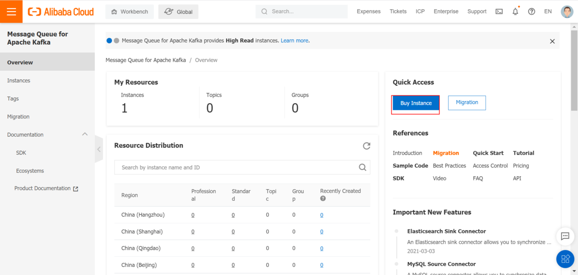Open Cloud Shell terminal icon
This screenshot has width=578, height=275.
click(499, 12)
